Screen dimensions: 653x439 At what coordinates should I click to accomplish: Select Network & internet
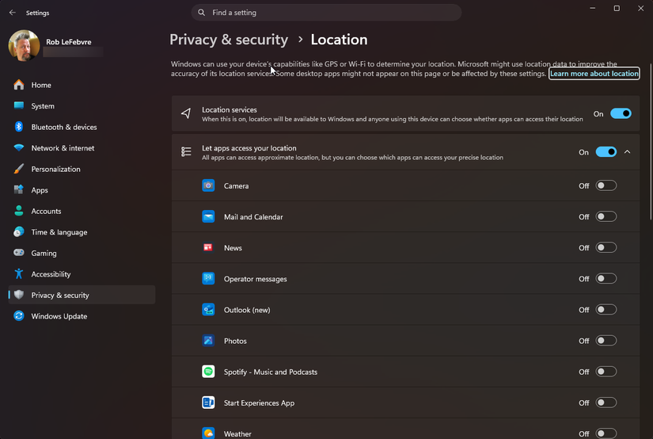tap(82, 148)
